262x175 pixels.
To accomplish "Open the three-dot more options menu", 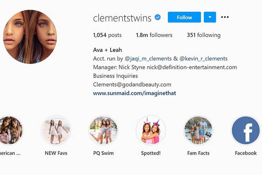I will click(x=225, y=17).
